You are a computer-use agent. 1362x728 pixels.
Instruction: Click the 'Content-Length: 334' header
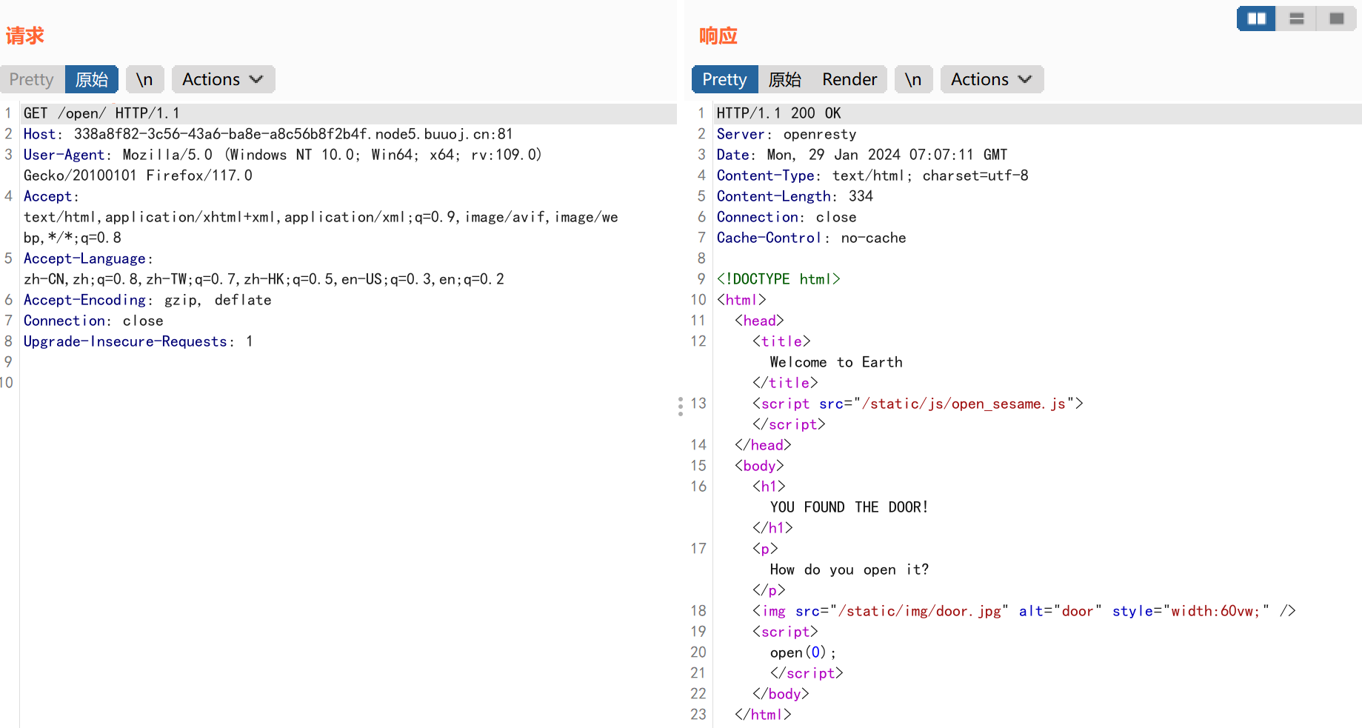coord(795,196)
